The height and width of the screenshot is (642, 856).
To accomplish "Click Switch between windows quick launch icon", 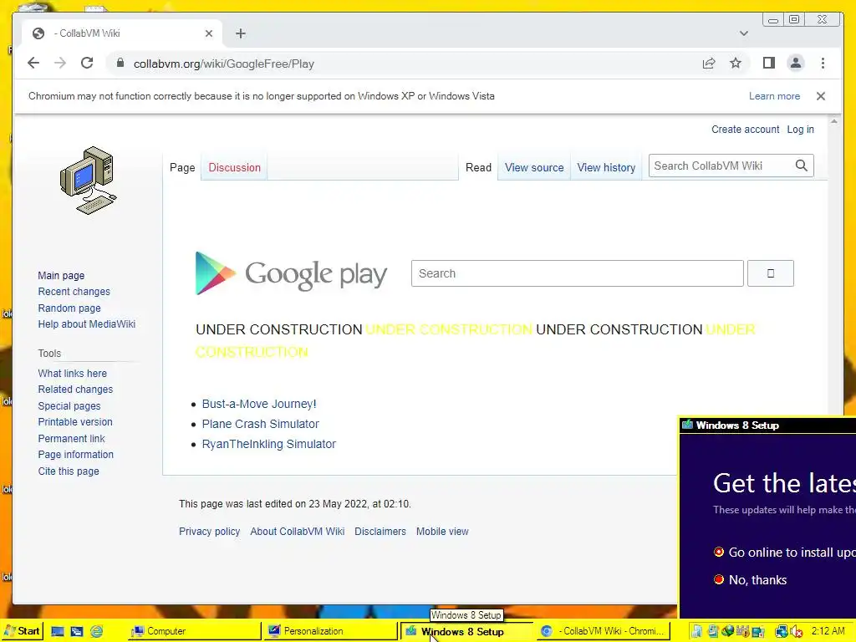I will pos(77,632).
